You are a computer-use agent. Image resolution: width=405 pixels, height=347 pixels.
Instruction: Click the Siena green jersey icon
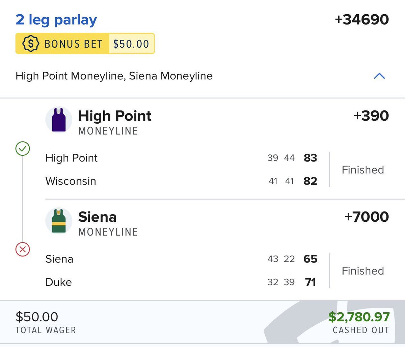(x=59, y=221)
